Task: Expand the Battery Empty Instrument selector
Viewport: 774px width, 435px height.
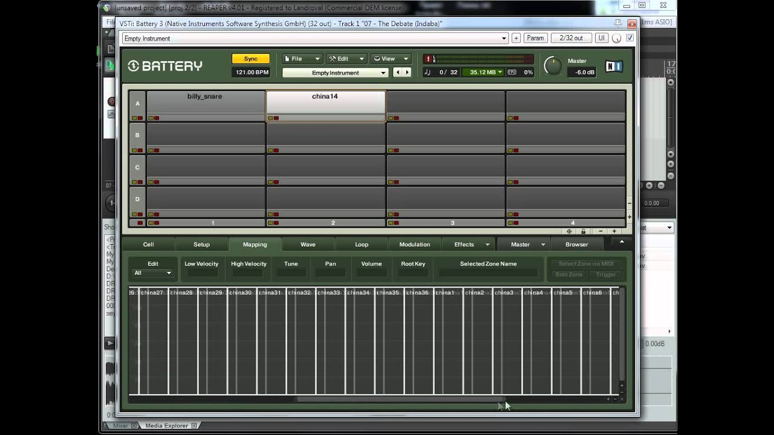Action: [x=335, y=72]
